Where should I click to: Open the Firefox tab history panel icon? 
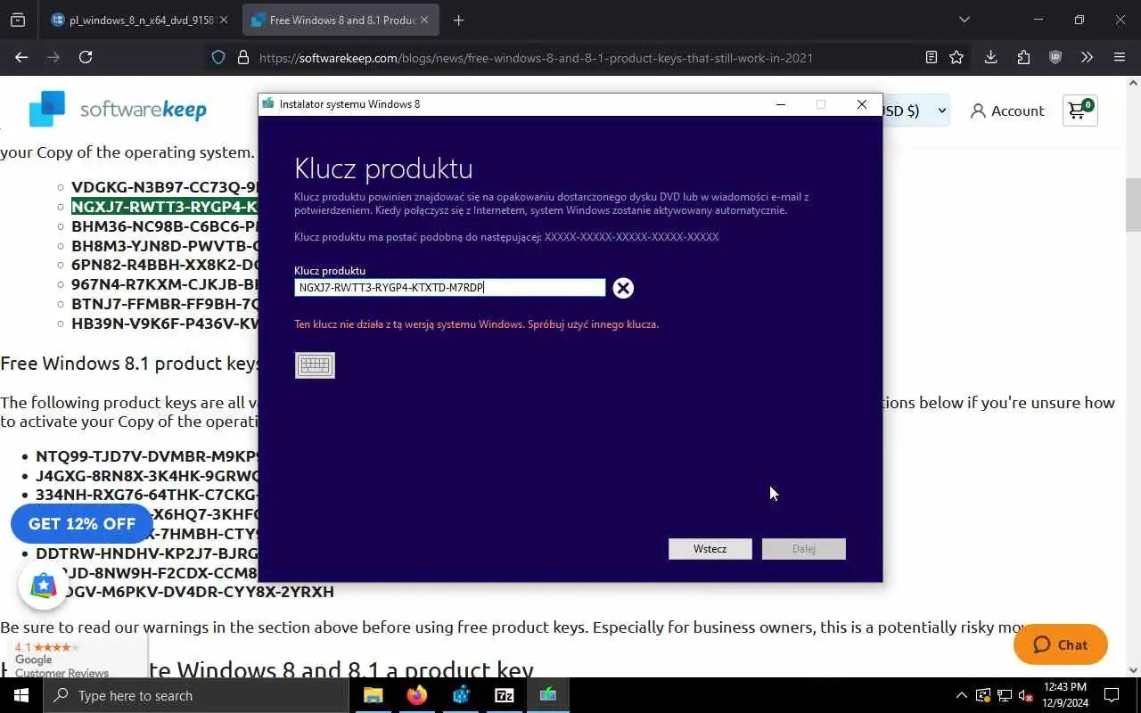(x=18, y=20)
